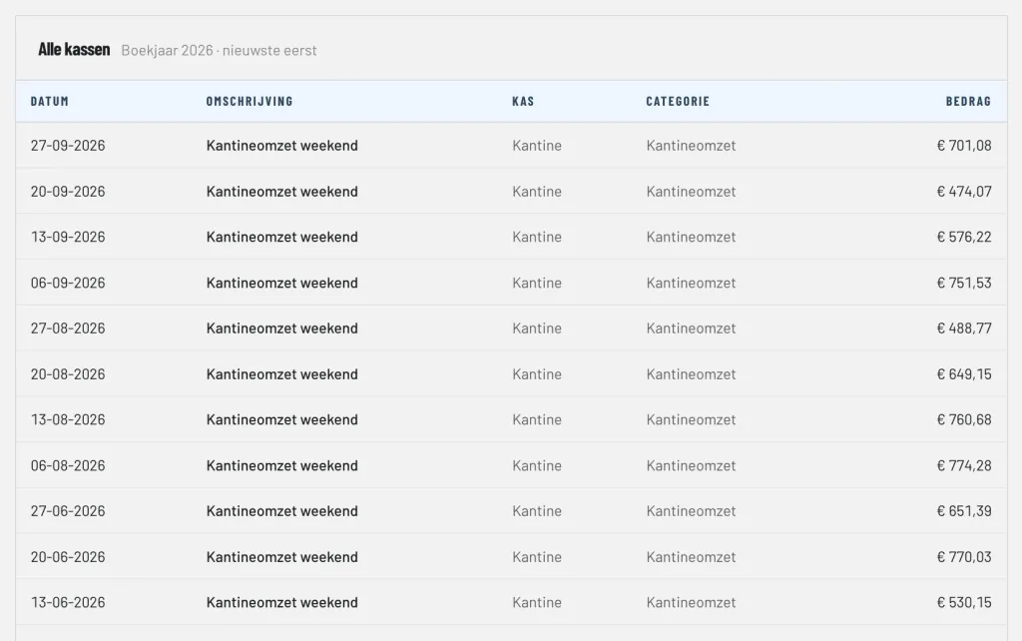Image resolution: width=1022 pixels, height=641 pixels.
Task: Click amount € 760,68
Action: pyautogui.click(x=964, y=419)
